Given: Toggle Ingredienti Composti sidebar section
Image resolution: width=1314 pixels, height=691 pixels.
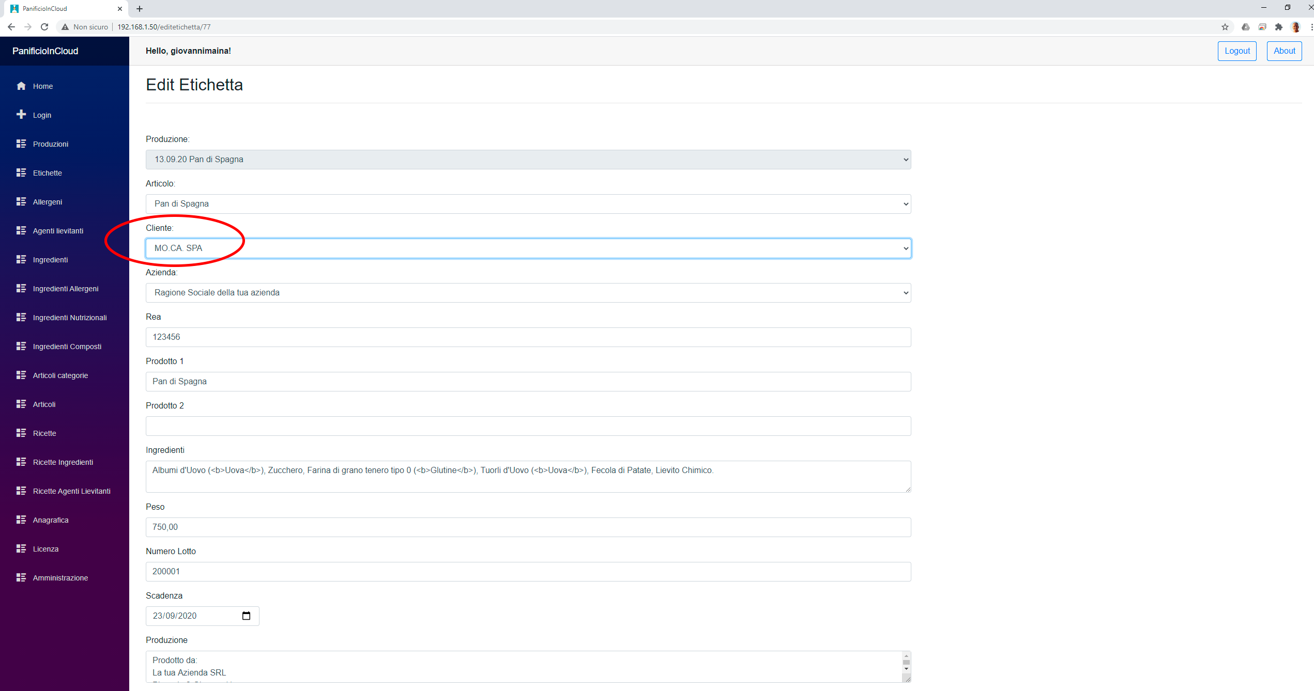Looking at the screenshot, I should point(66,345).
